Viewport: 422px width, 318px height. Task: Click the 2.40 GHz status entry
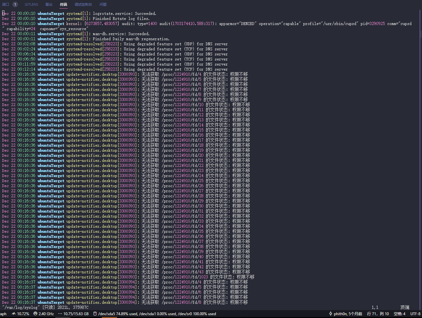pyautogui.click(x=46, y=314)
